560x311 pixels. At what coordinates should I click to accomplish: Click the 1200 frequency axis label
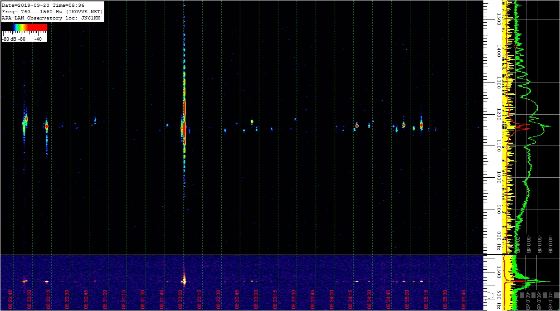(x=499, y=114)
